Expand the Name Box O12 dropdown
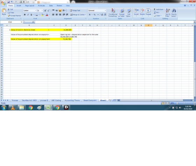196x166 pixels. click(x=21, y=22)
